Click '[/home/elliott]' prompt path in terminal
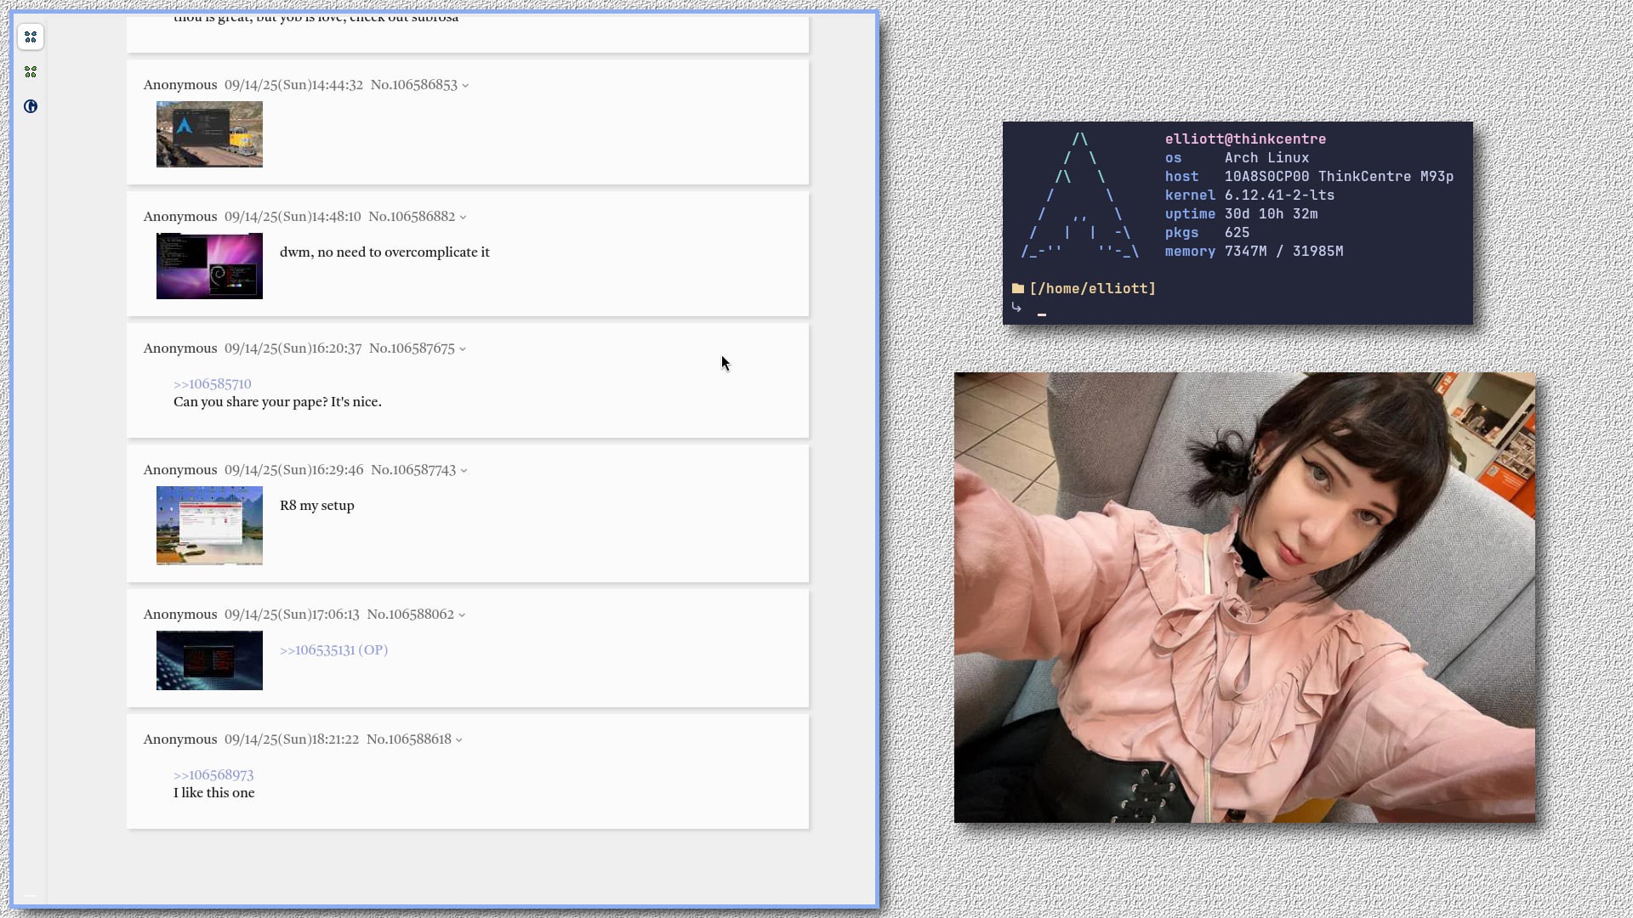 click(x=1092, y=289)
